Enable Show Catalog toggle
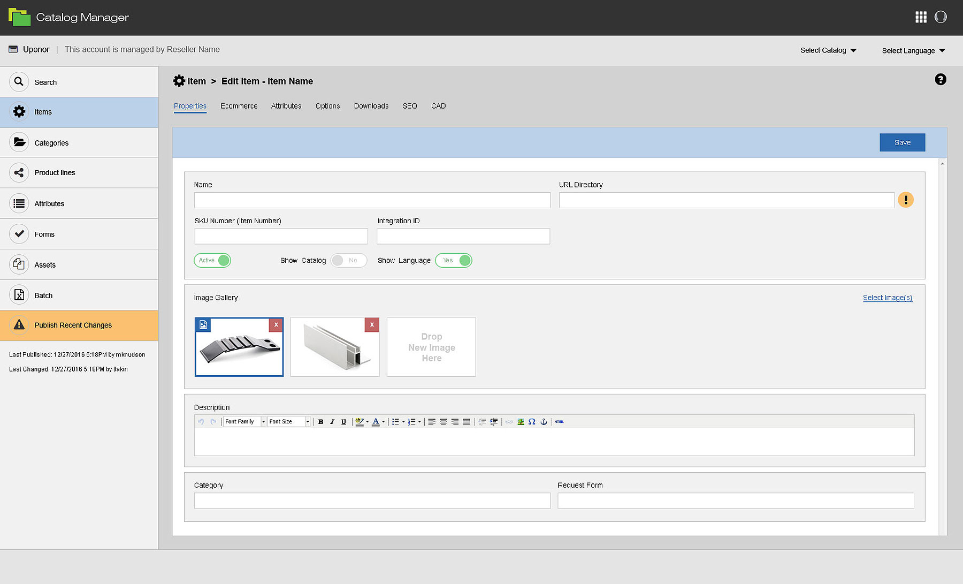 tap(348, 260)
